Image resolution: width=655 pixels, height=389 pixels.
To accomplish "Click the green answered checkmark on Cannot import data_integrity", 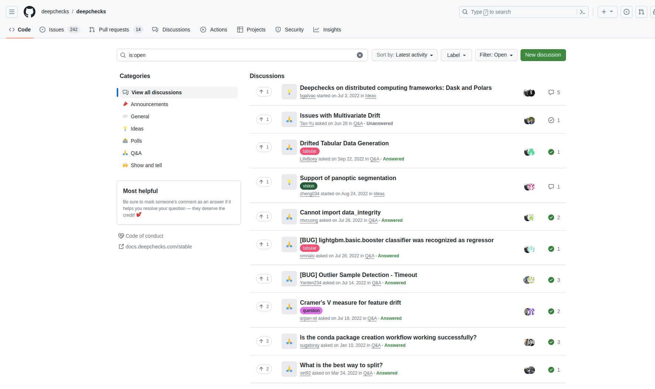I will click(551, 217).
